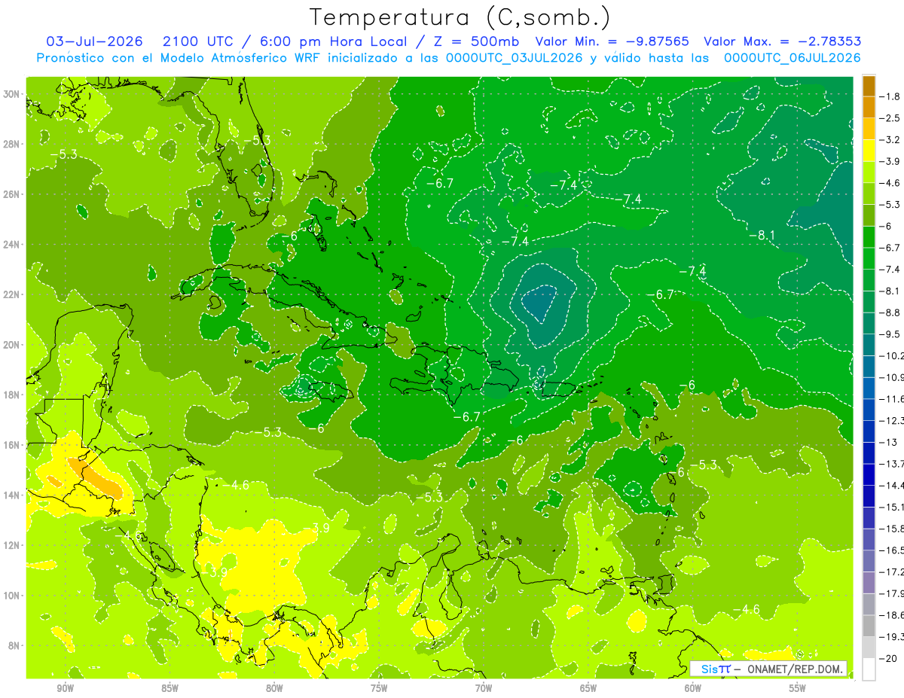Select the legend swatch between -6 and -6.7
904x698 pixels.
point(869,236)
